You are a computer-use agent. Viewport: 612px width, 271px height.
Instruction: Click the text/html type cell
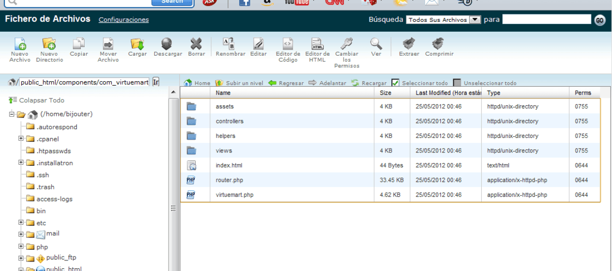499,165
